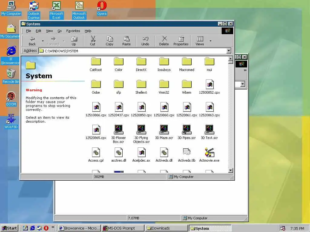Open the CatRoot folder
The image size is (310, 232).
(x=96, y=64)
